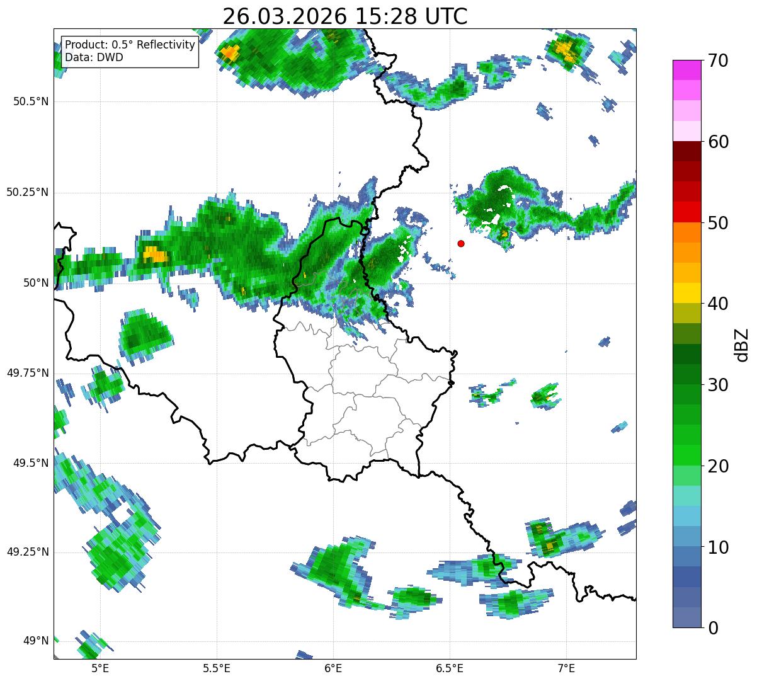
Task: Select the 49°N latitude label
Action: coord(37,641)
